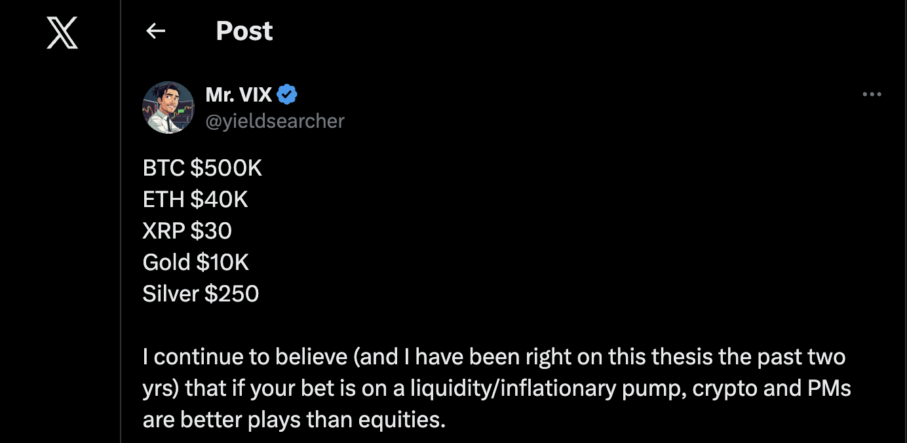Screen dimensions: 907x443
Task: Click the Mr. VIX display name
Action: coord(239,95)
